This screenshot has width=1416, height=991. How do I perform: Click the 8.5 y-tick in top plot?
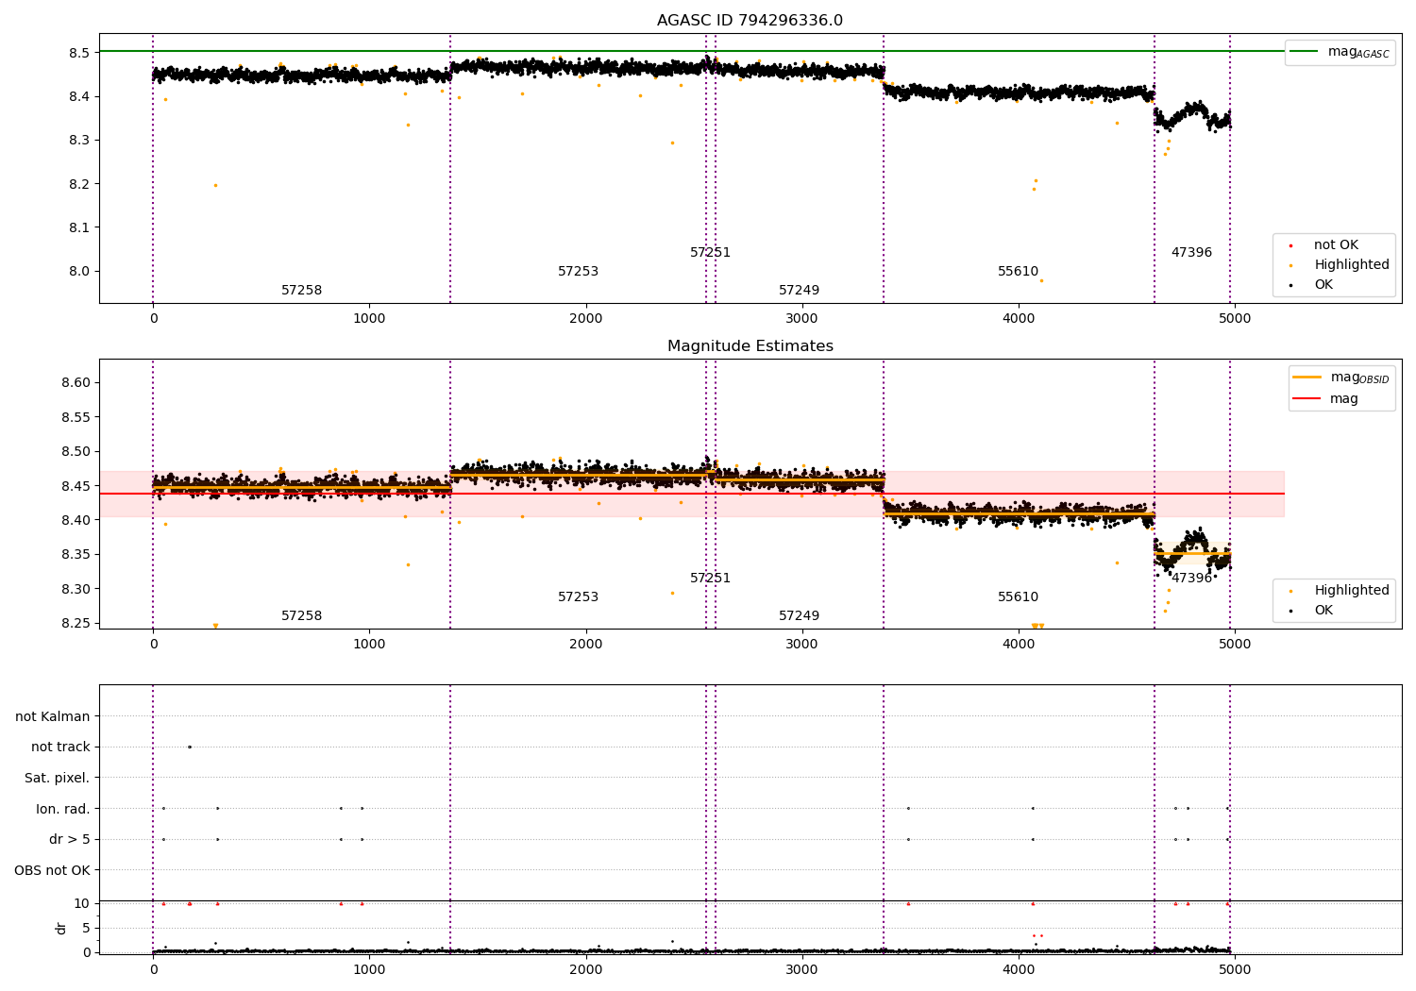tap(79, 53)
